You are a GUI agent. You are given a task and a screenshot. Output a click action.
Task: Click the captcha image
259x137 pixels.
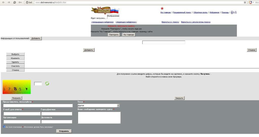pos(17,87)
